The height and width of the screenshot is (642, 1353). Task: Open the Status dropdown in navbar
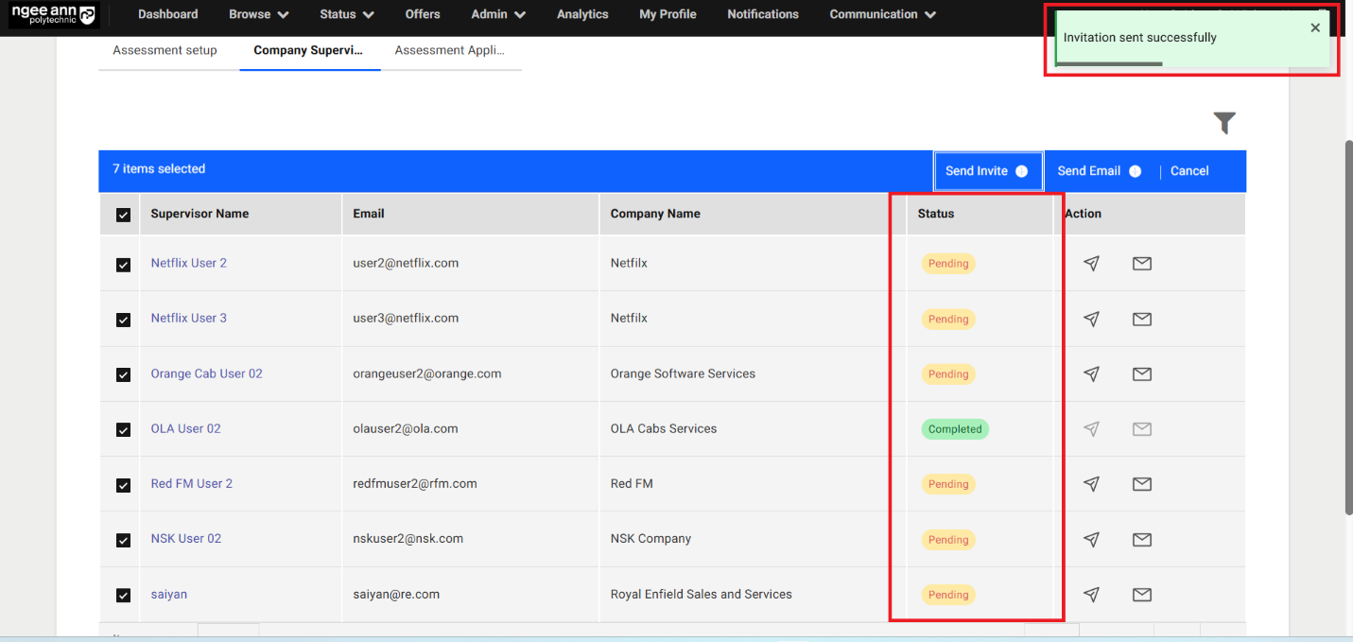(x=346, y=14)
